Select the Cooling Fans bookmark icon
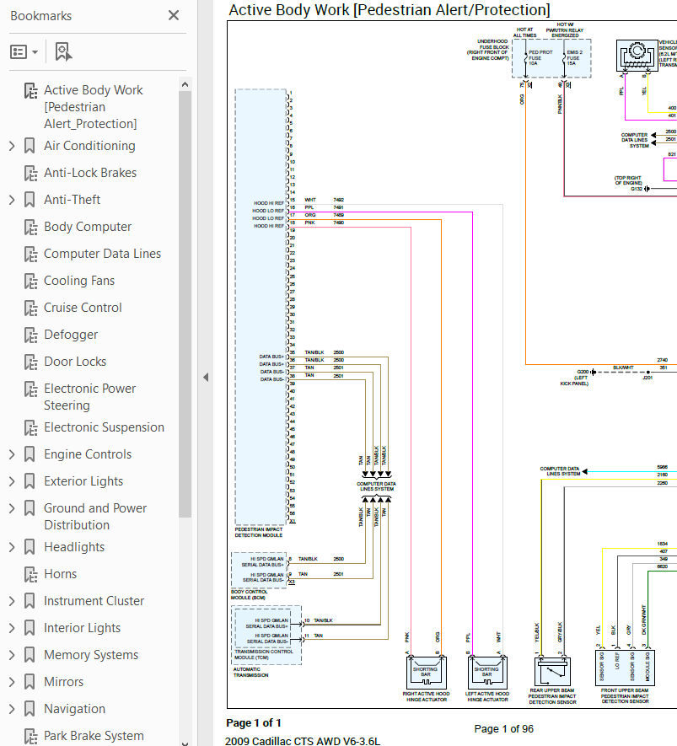 click(31, 282)
